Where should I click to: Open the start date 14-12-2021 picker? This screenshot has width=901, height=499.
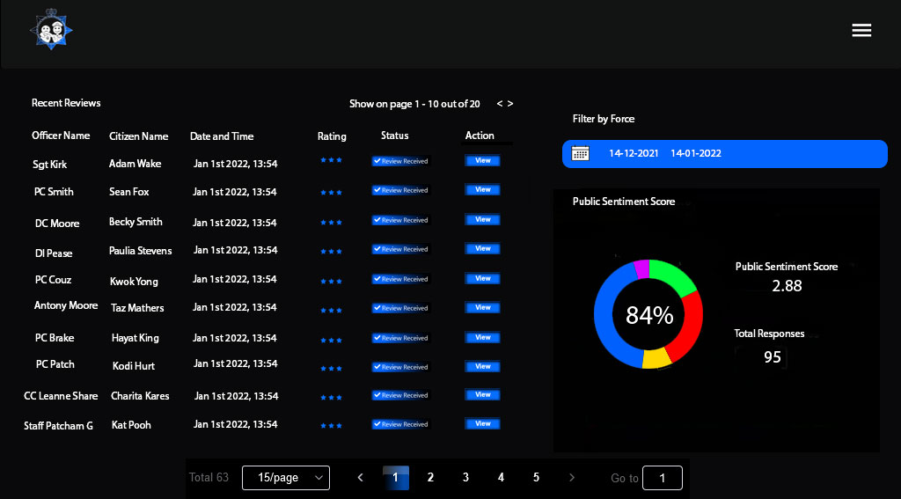click(634, 153)
